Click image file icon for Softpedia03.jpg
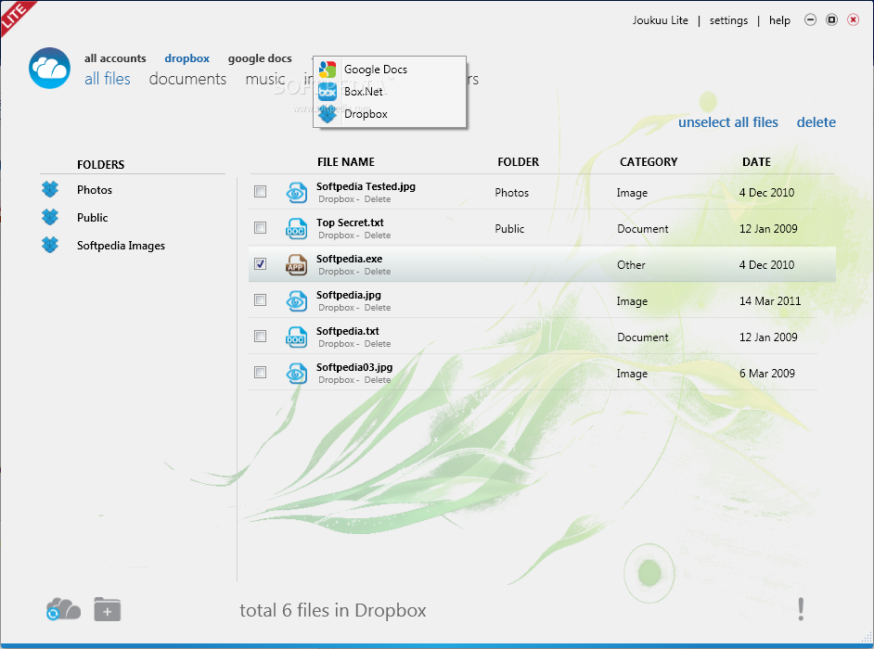The width and height of the screenshot is (874, 649). point(296,374)
